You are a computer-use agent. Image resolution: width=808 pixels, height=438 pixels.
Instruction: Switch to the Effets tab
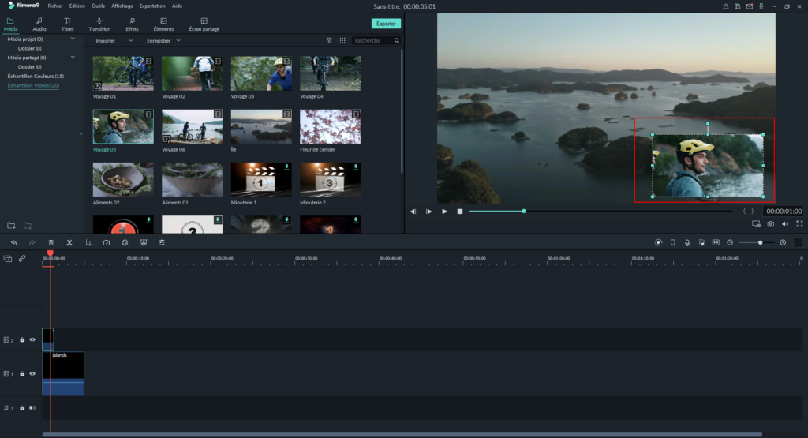(132, 24)
